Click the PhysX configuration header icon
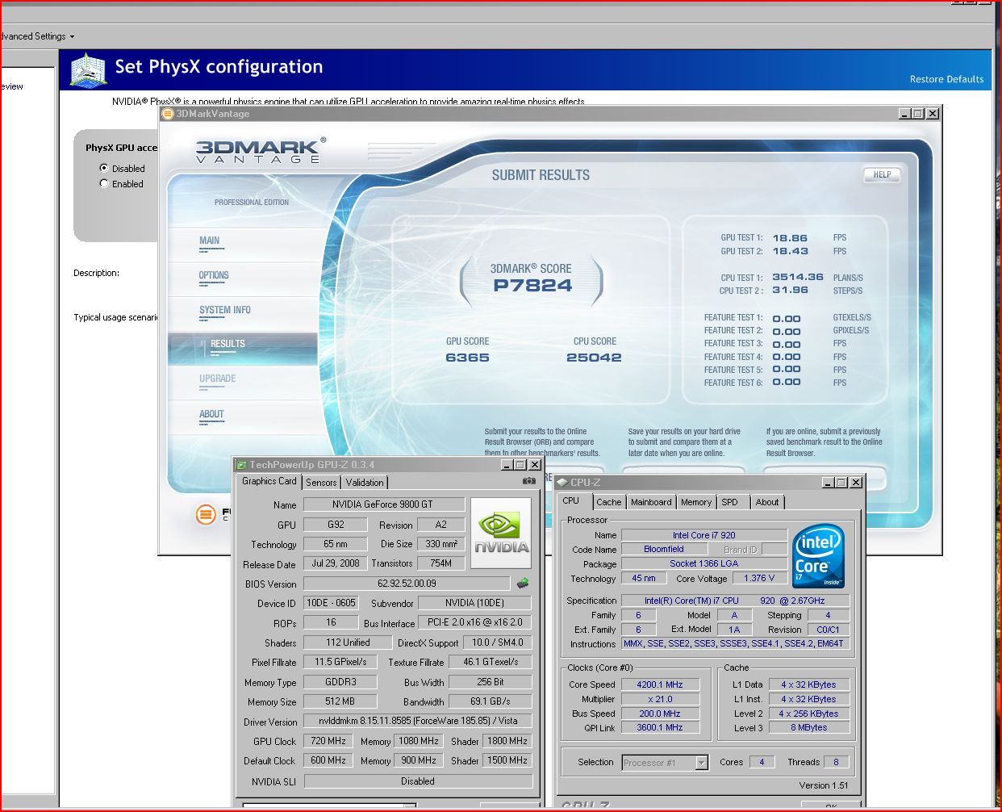This screenshot has width=1002, height=812. tap(89, 69)
